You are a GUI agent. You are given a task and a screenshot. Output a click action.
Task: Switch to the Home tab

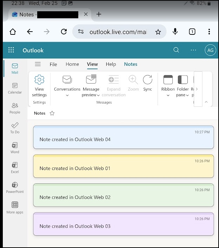point(72,64)
